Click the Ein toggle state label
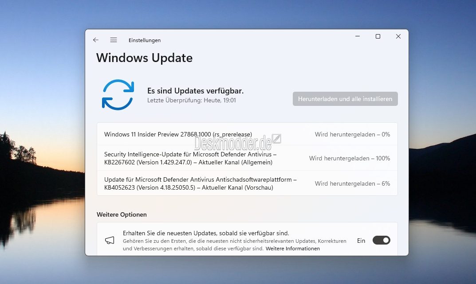 coord(361,241)
